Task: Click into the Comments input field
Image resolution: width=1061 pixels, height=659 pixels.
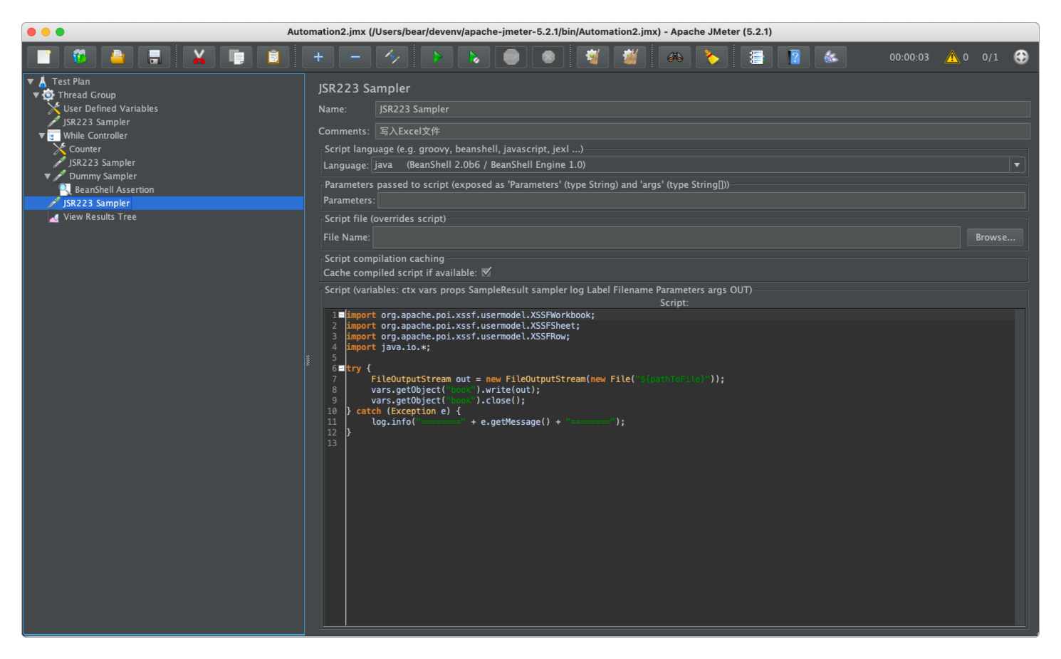Action: [x=702, y=131]
